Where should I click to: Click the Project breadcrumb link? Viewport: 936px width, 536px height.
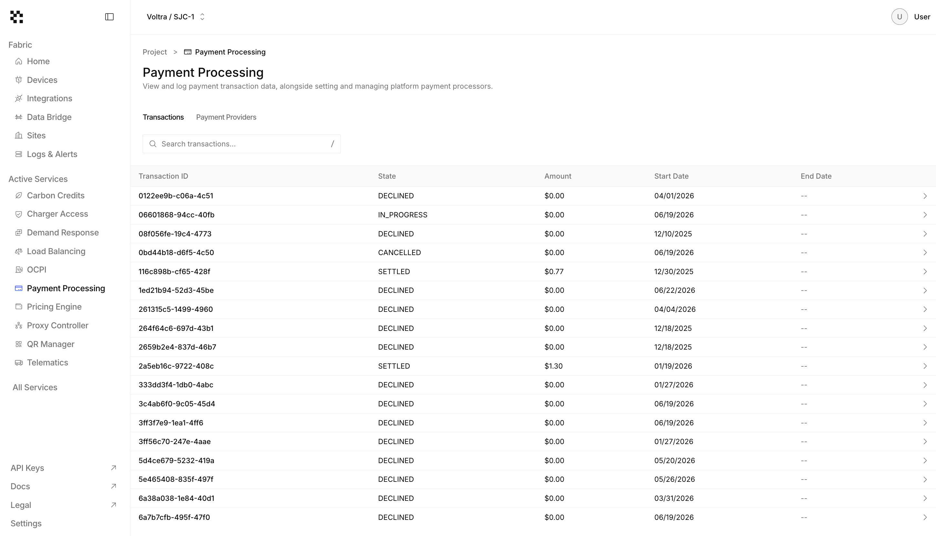[155, 52]
